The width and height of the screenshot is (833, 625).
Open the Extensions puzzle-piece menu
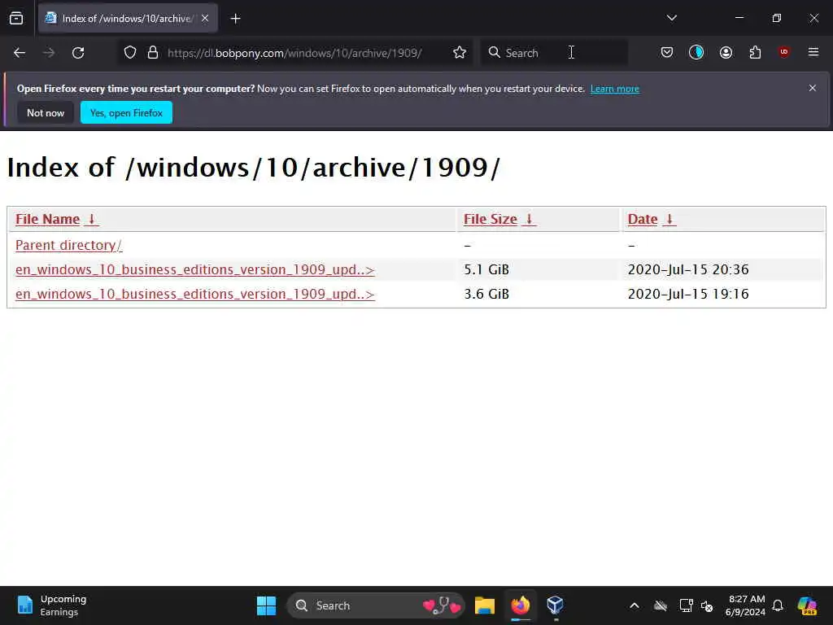click(755, 52)
